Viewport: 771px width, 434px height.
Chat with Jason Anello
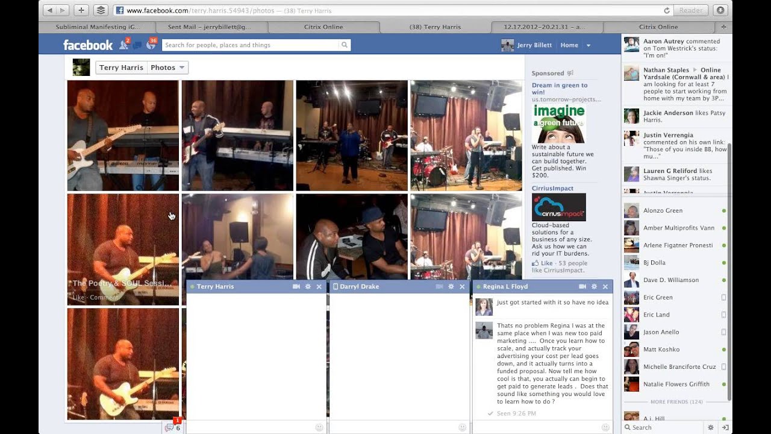675,332
